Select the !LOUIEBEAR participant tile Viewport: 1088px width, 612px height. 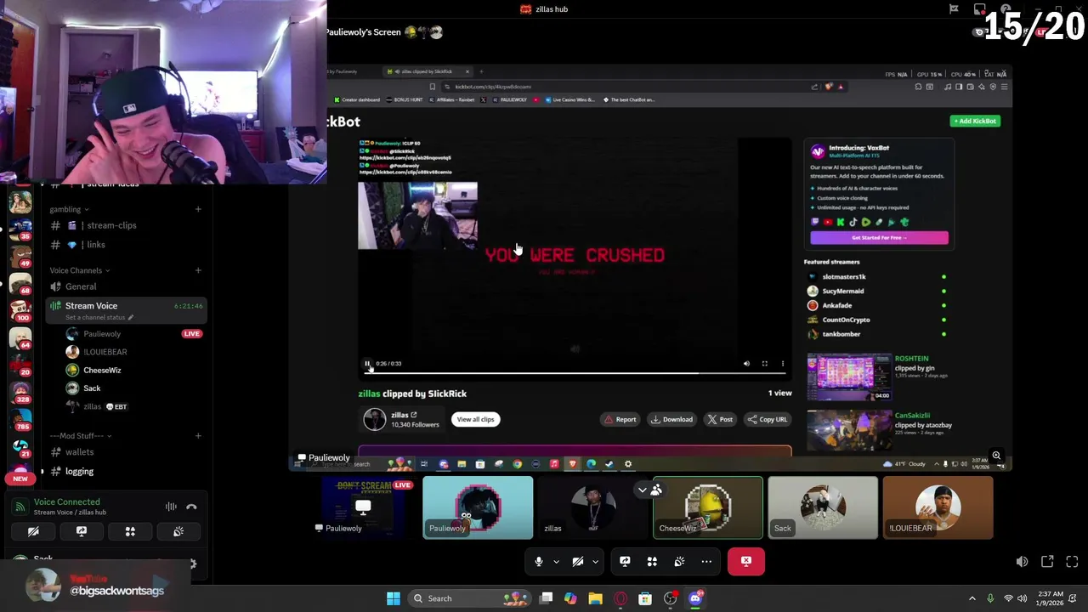tap(938, 507)
